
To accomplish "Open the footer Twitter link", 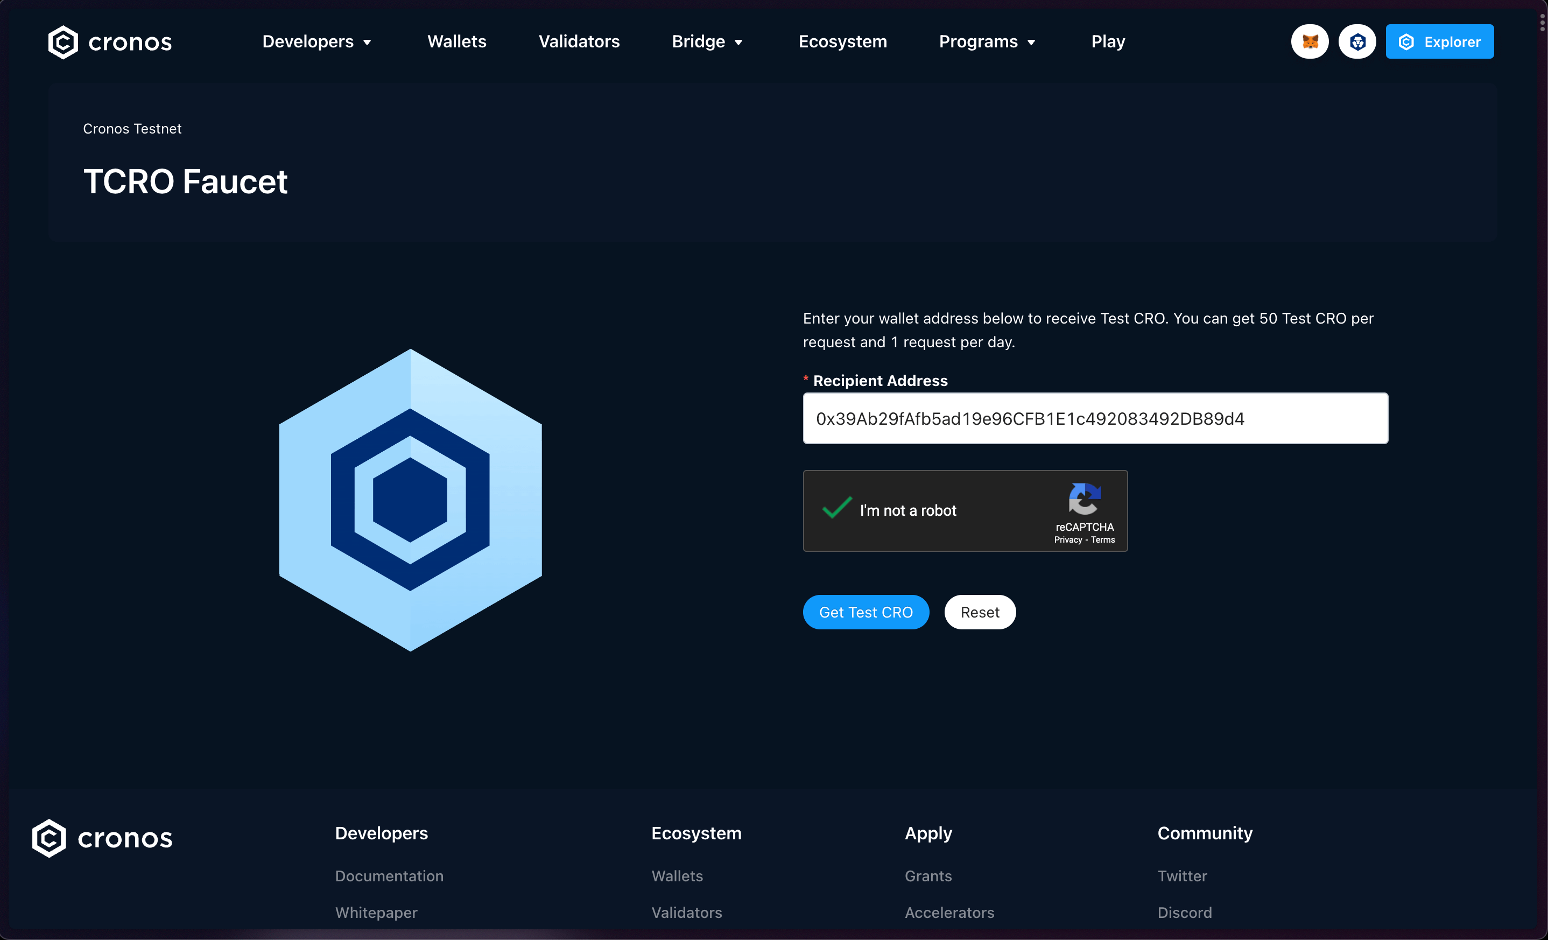I will click(x=1182, y=876).
